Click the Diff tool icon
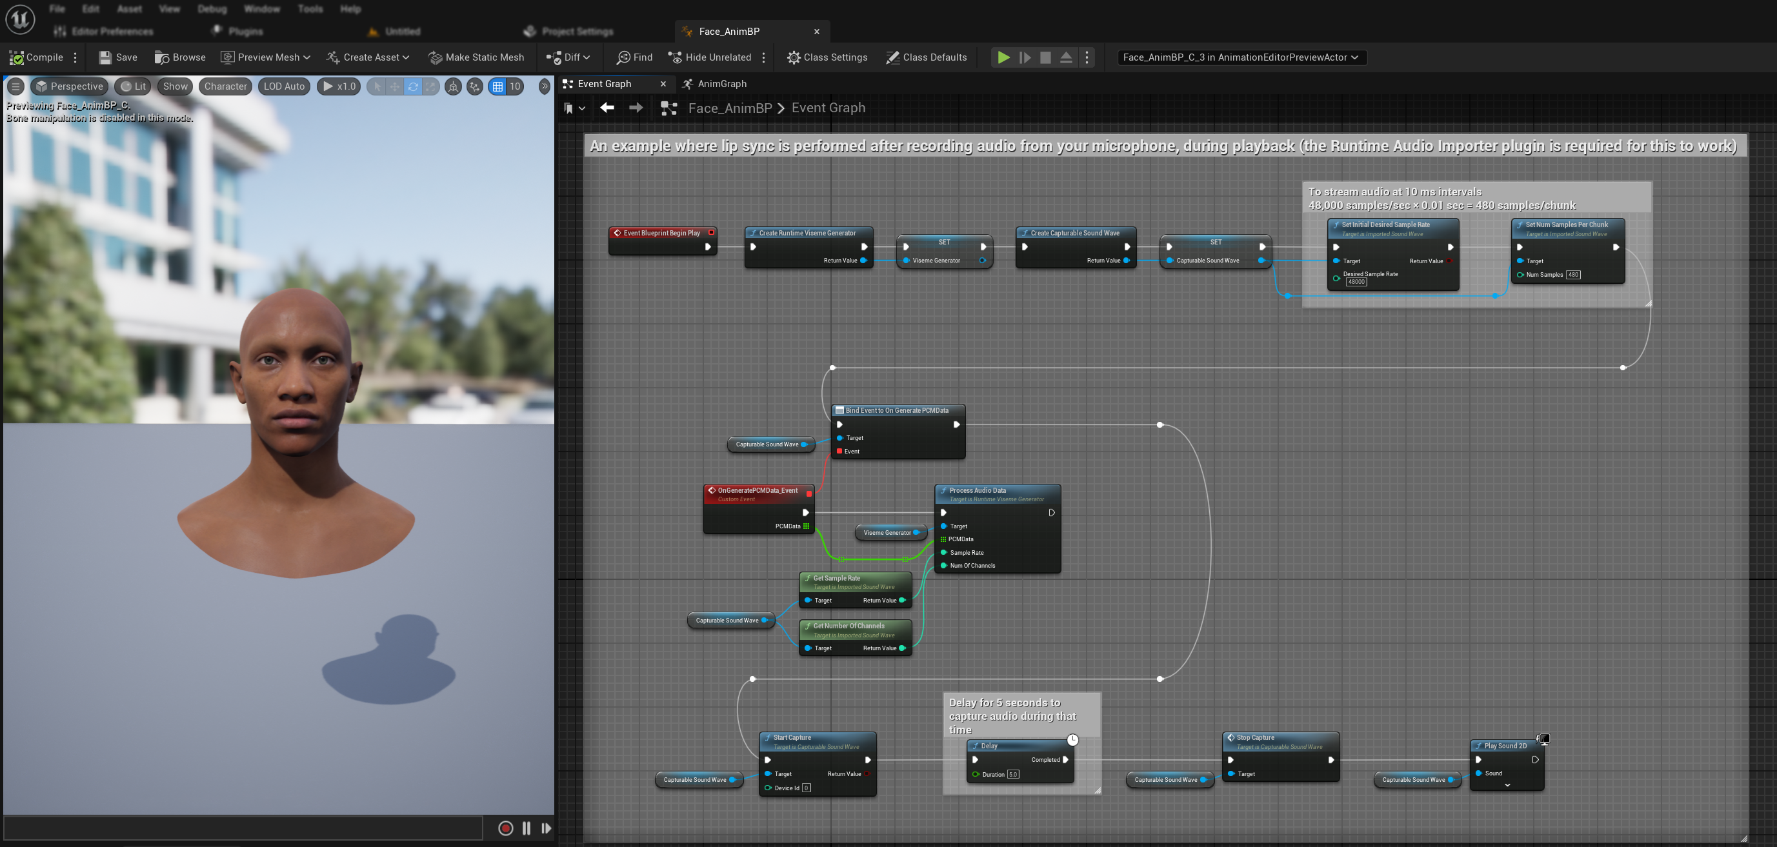 tap(556, 57)
